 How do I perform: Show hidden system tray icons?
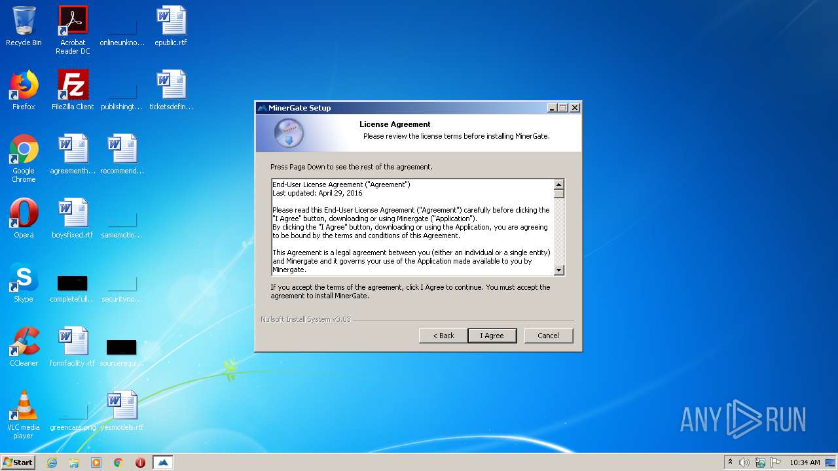click(731, 462)
